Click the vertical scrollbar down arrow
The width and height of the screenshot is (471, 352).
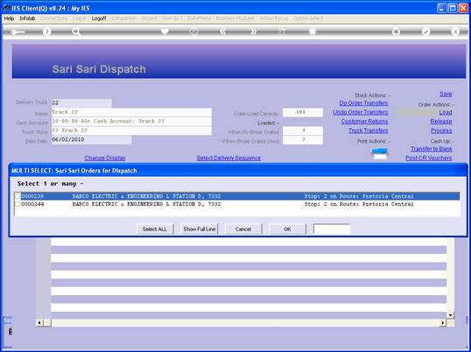click(x=451, y=315)
